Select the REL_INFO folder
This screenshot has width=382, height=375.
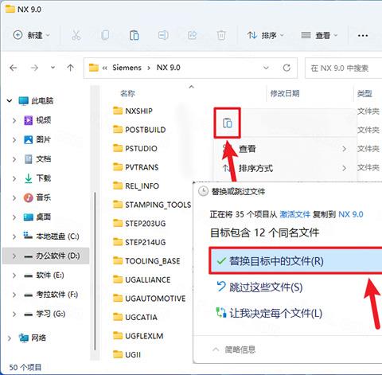point(136,186)
